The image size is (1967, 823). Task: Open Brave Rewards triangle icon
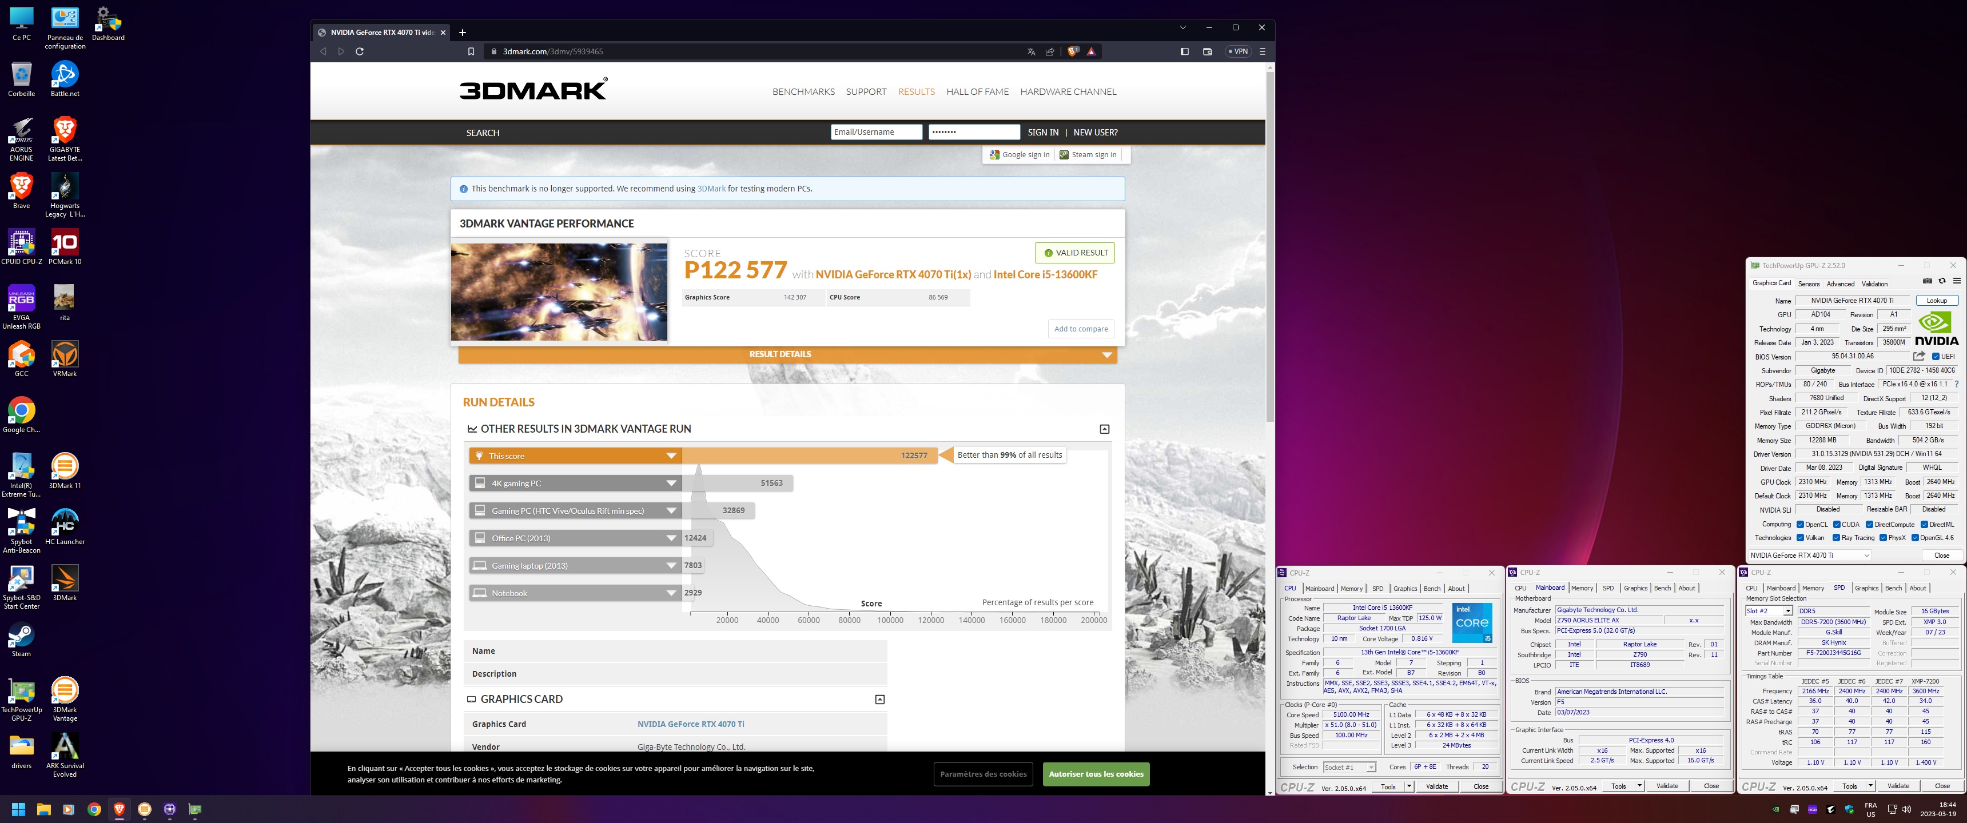[1091, 52]
